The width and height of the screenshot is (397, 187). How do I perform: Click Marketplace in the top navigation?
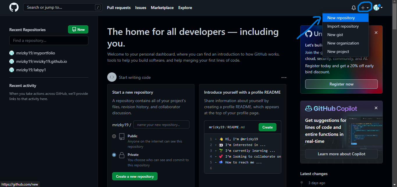tap(162, 8)
